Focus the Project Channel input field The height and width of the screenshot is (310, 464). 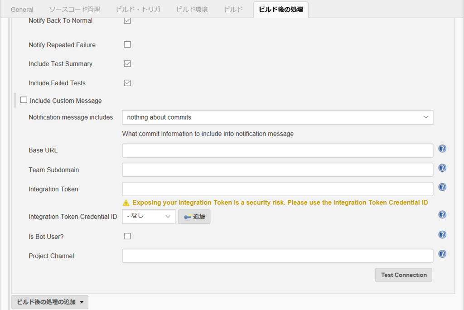278,256
